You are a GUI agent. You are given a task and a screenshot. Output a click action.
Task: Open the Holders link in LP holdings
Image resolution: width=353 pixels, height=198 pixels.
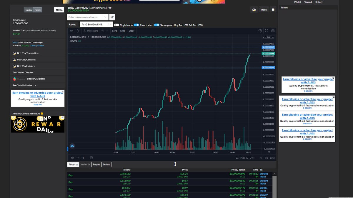(x=40, y=46)
